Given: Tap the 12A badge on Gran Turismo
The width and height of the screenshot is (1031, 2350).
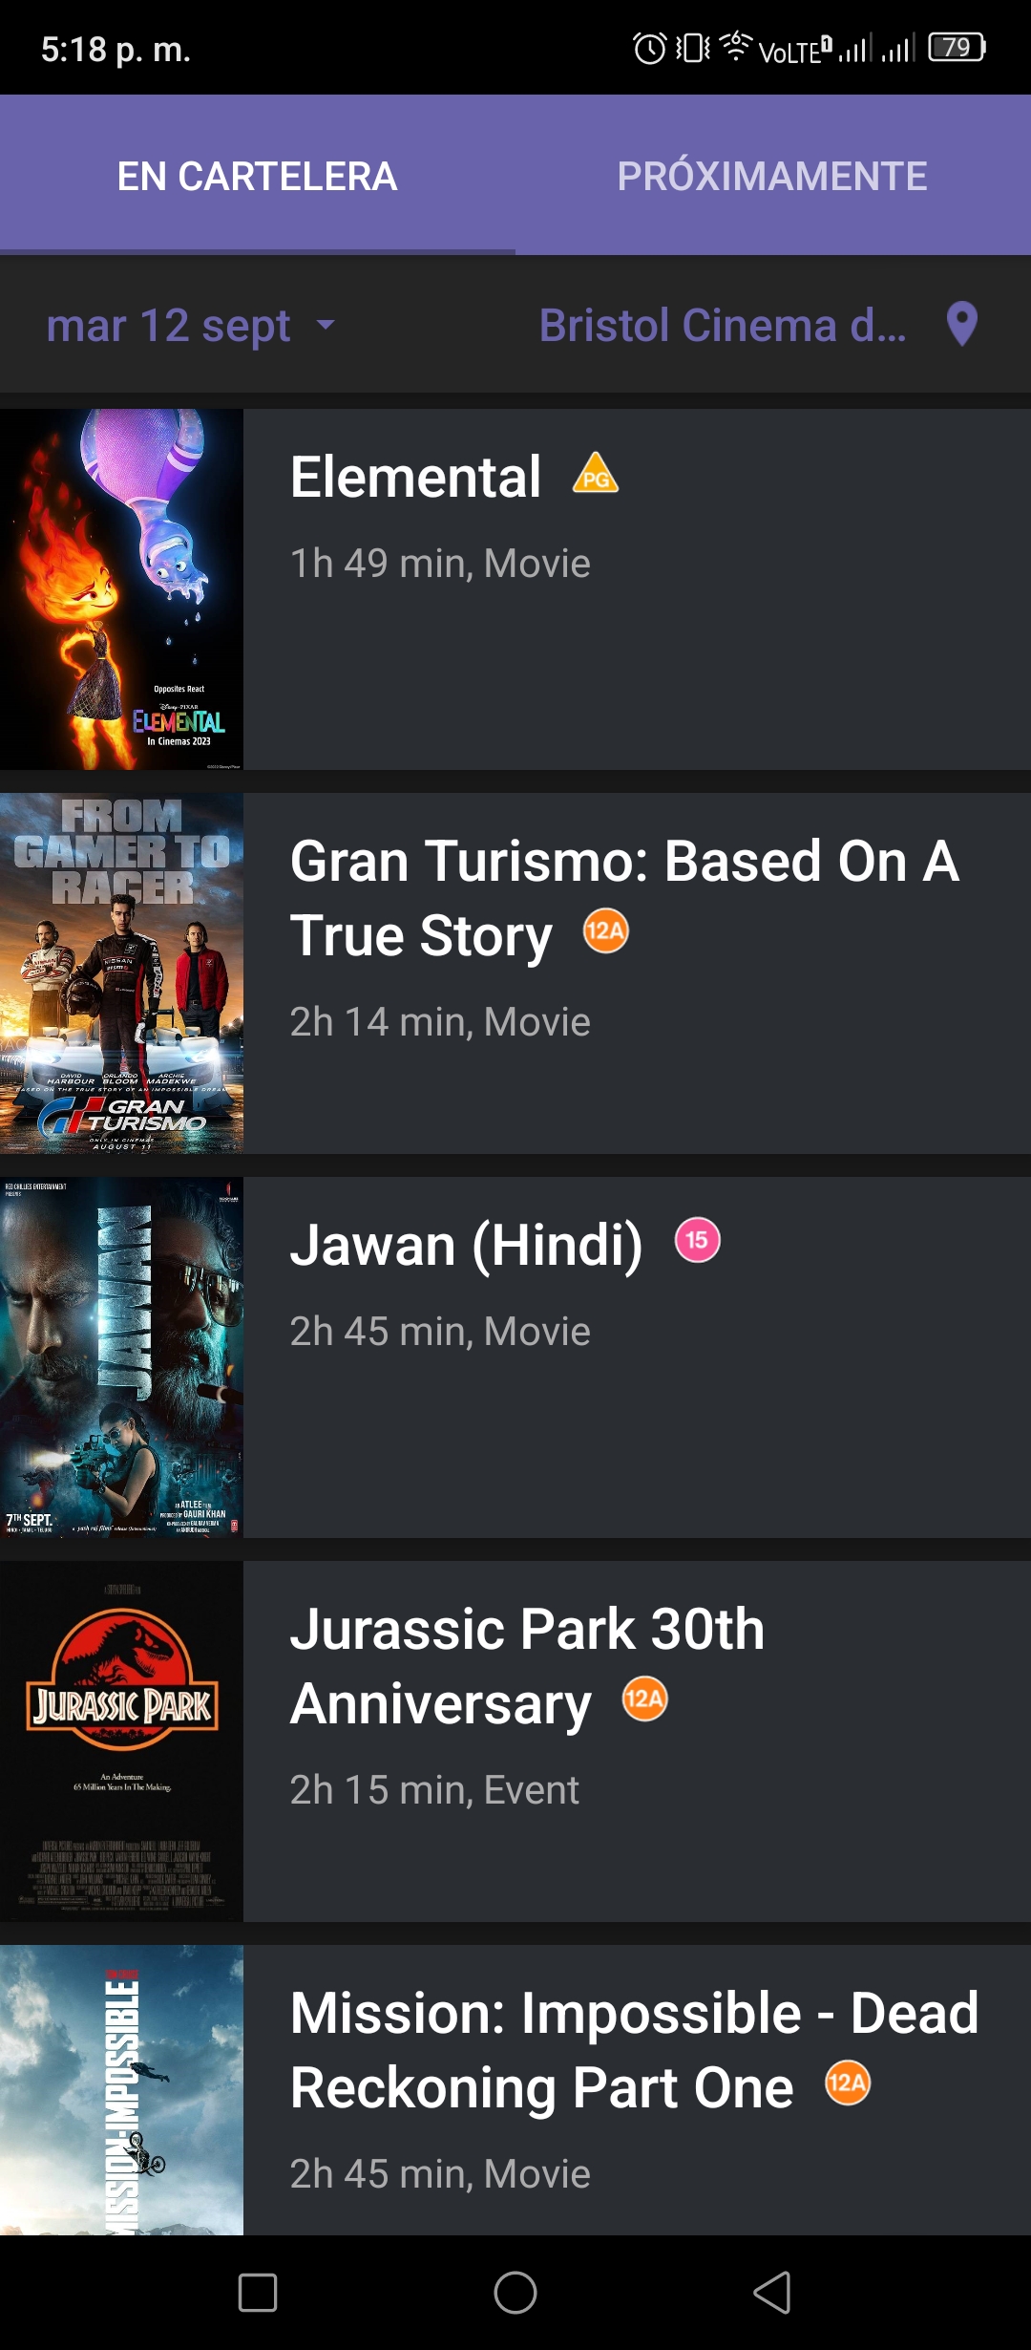Looking at the screenshot, I should tap(606, 931).
